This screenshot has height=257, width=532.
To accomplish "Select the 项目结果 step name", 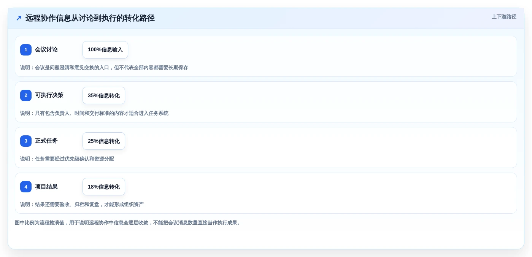I will (46, 187).
